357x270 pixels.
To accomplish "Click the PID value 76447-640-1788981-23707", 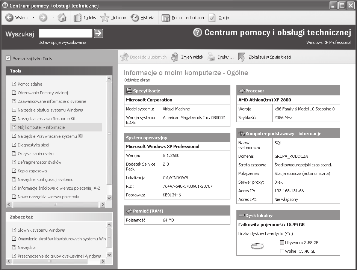I will coord(188,186).
